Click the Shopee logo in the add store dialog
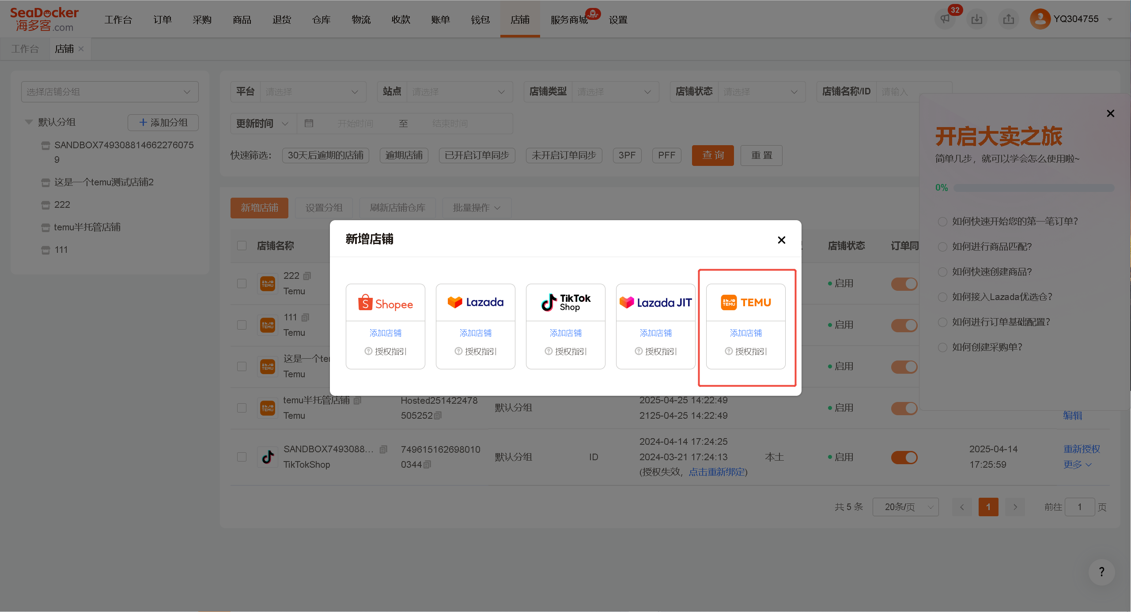 pyautogui.click(x=385, y=303)
